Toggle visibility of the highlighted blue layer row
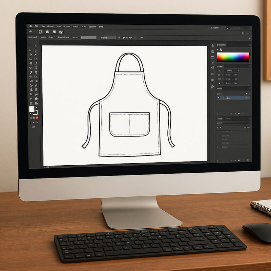Screen dimensions: 271x271 218,98
